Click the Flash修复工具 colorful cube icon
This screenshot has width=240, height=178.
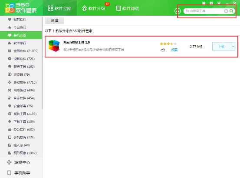click(54, 46)
